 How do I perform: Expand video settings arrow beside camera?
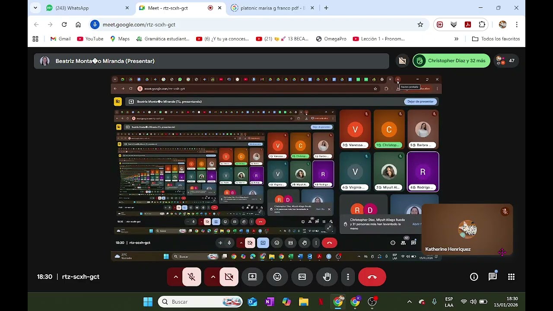pos(213,277)
